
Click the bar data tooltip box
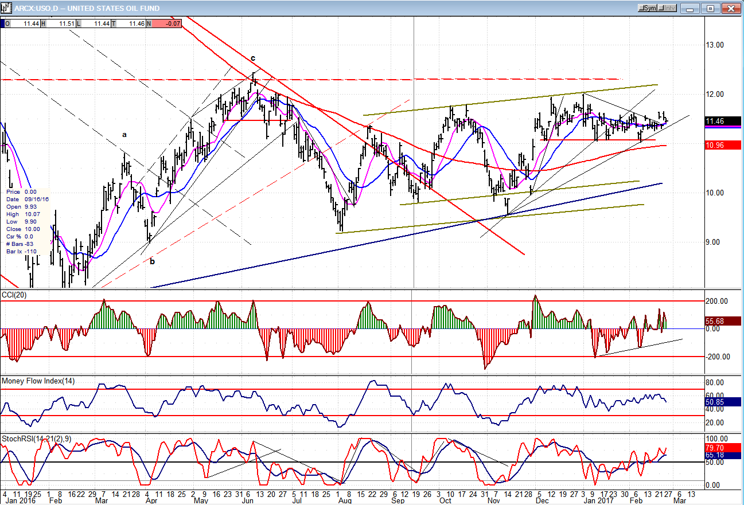click(26, 221)
